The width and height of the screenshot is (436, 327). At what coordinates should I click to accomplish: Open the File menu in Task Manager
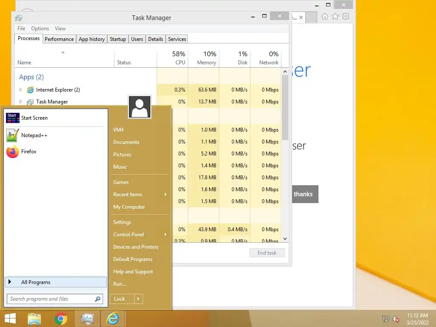tap(21, 29)
